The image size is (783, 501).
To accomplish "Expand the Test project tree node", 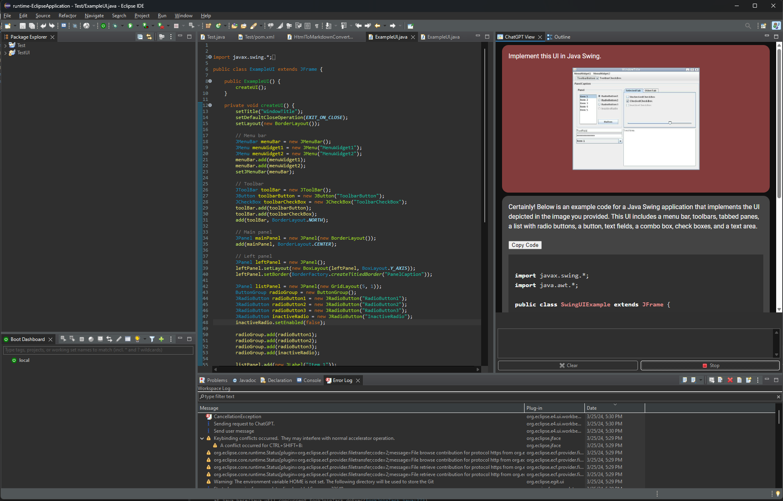I will pyautogui.click(x=5, y=45).
